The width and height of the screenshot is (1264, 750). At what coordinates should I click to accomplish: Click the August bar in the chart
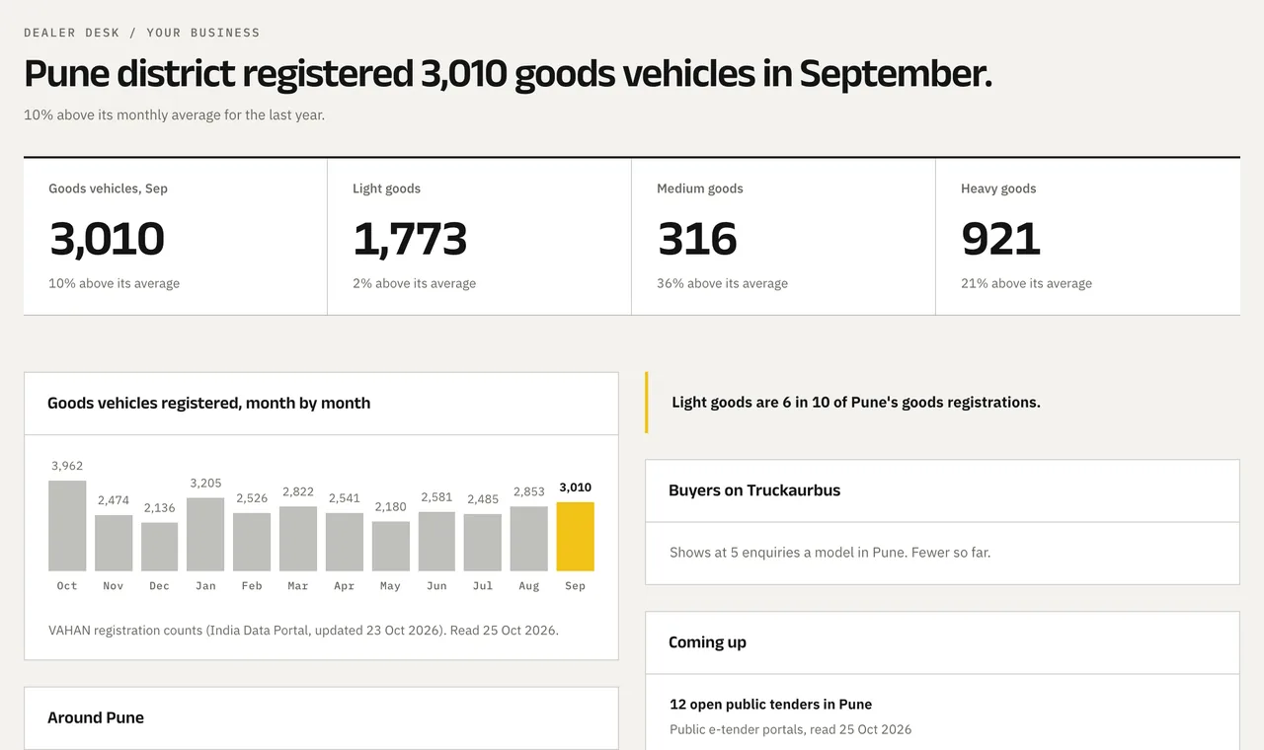[x=529, y=539]
